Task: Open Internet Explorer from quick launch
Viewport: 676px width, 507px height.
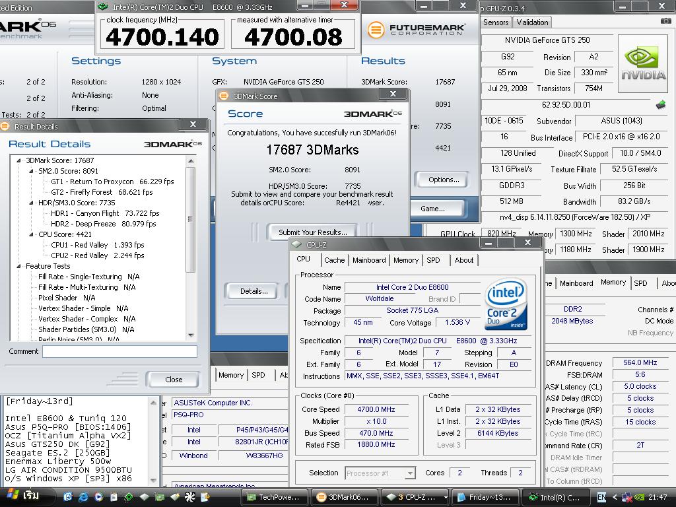Action: click(x=84, y=496)
